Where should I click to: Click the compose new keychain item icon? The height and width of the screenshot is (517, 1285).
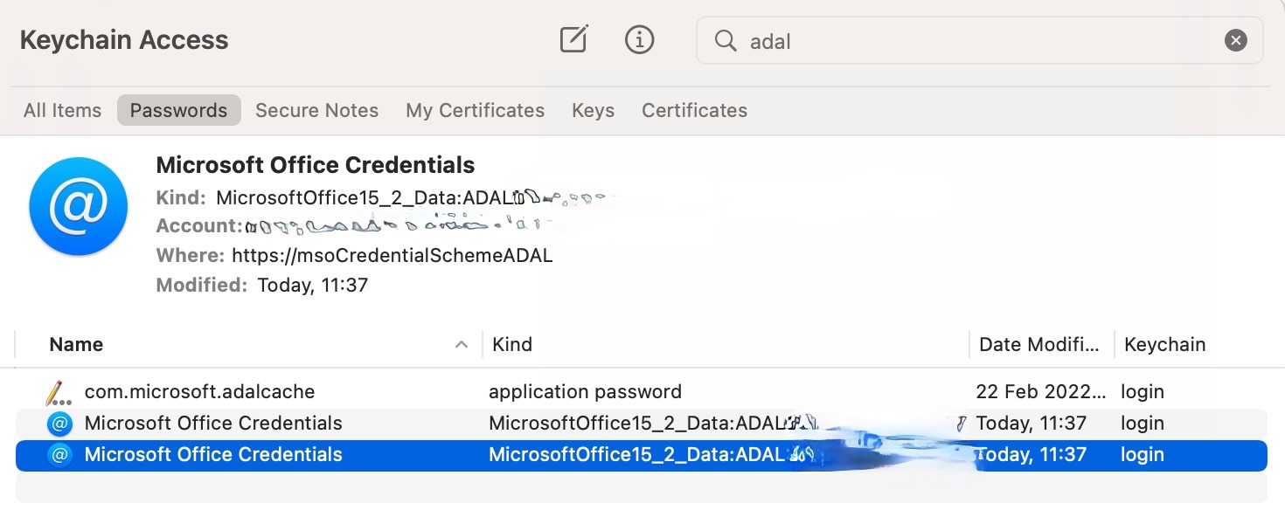[x=573, y=39]
